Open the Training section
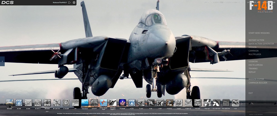 tap(253, 69)
